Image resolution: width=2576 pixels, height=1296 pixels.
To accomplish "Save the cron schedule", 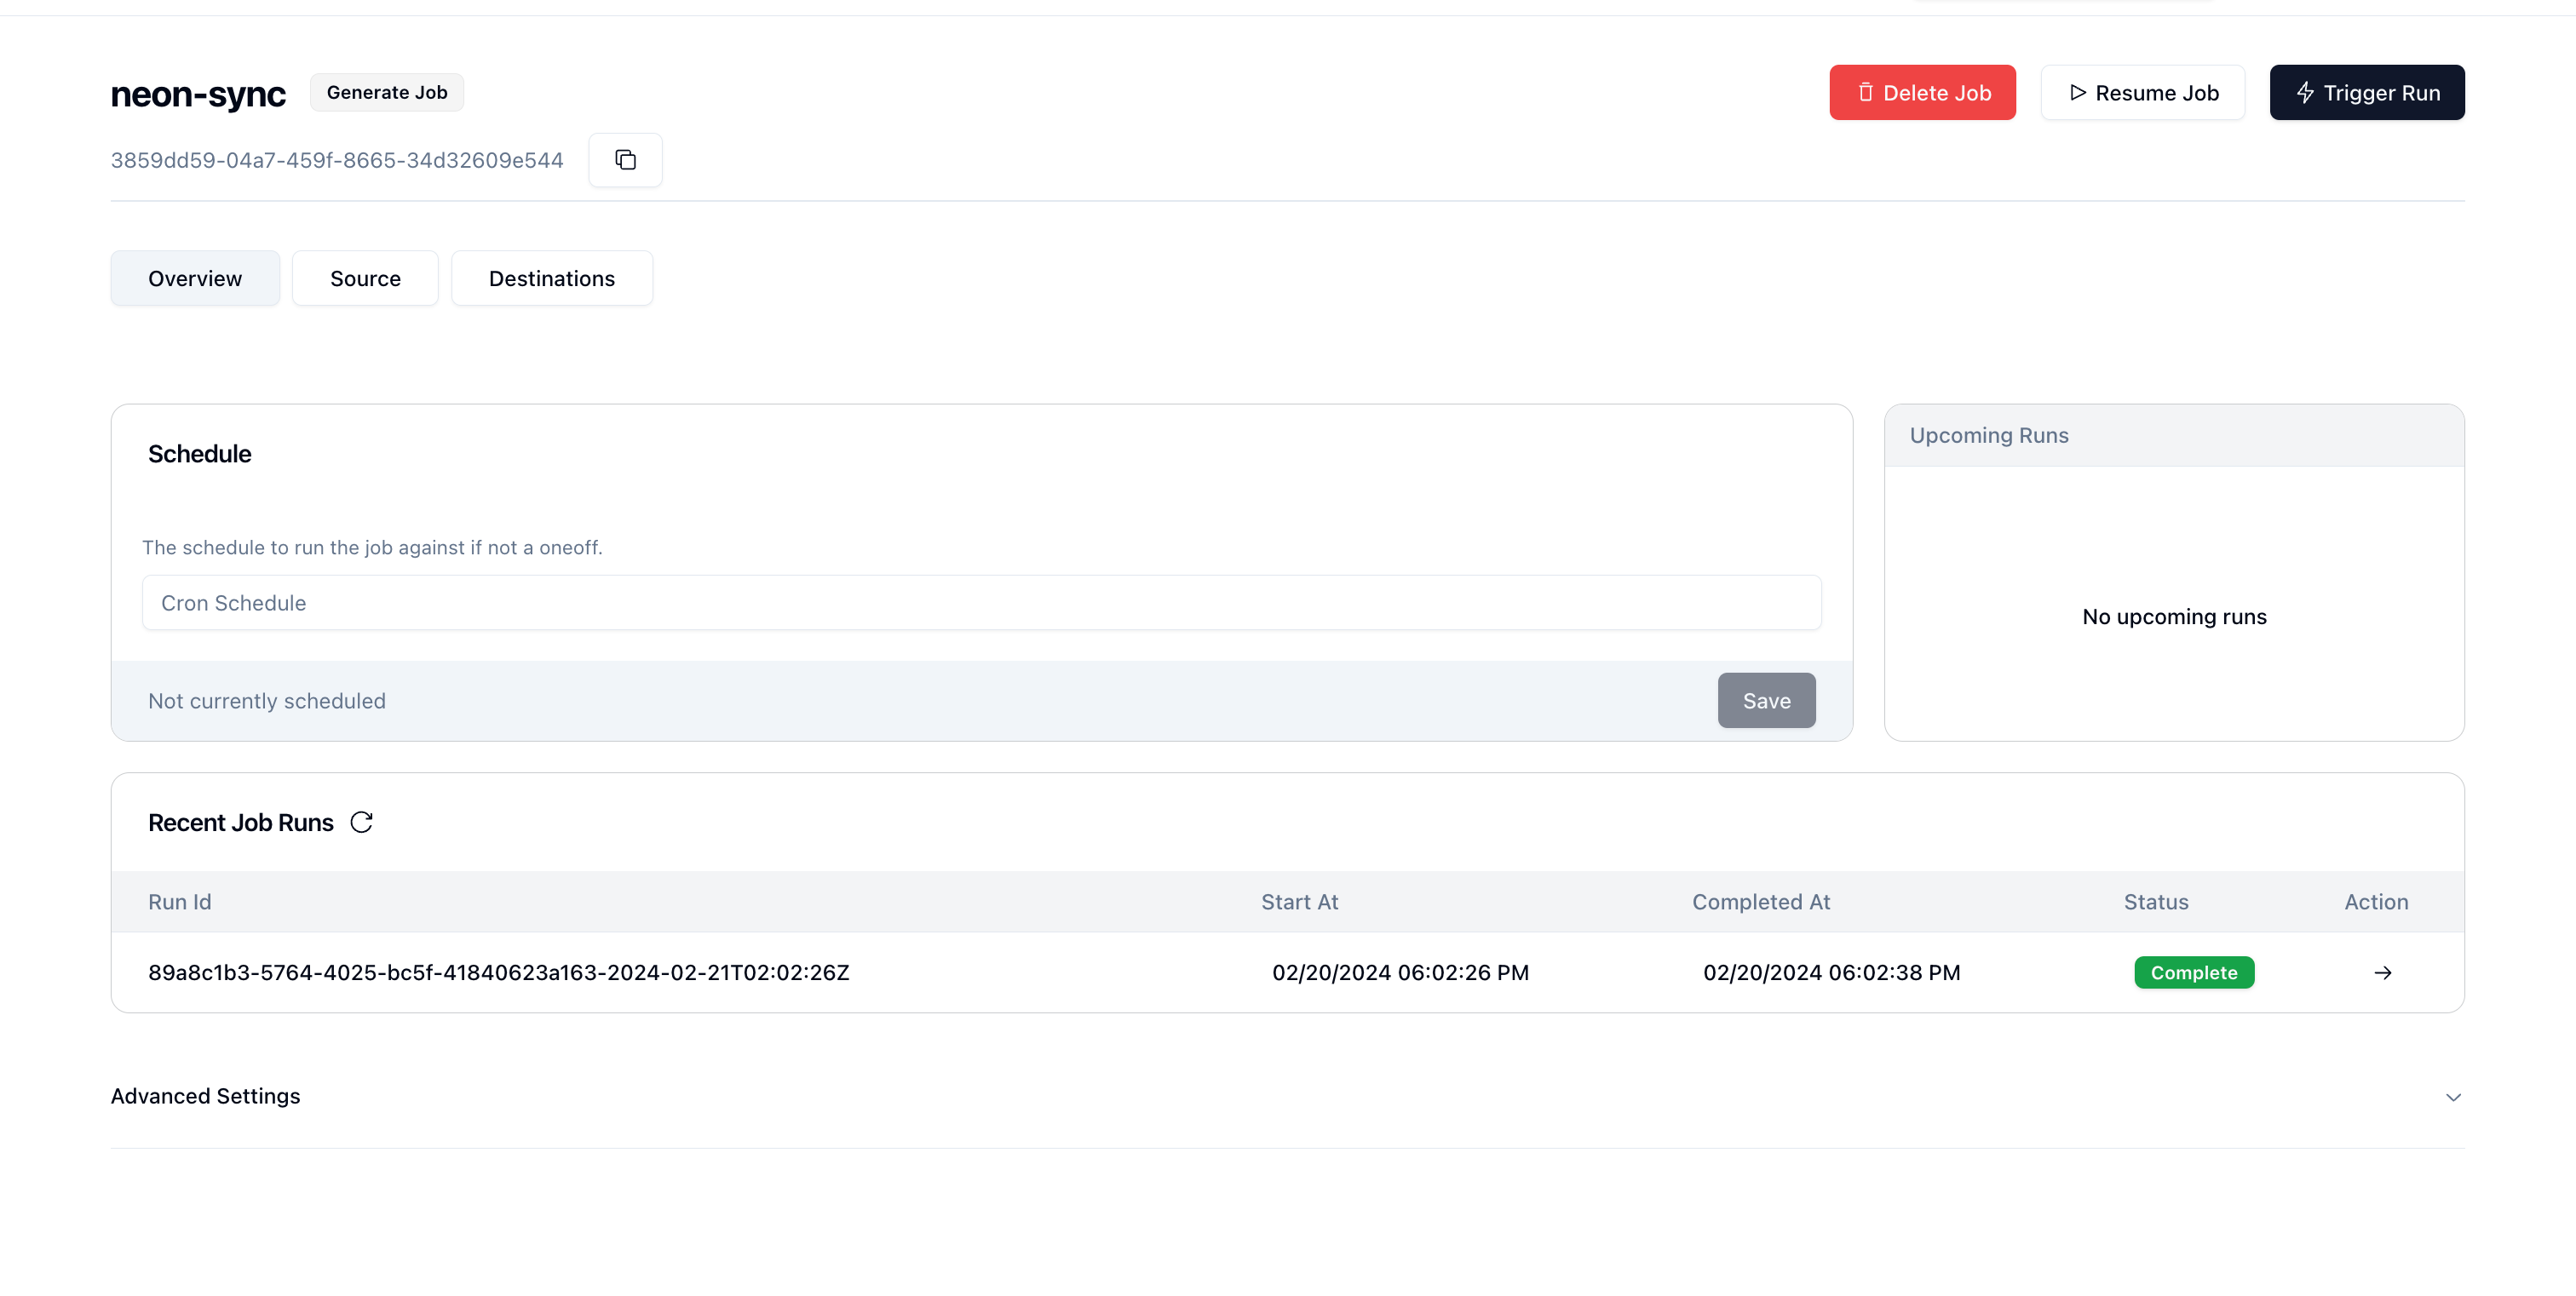I will pyautogui.click(x=1766, y=701).
